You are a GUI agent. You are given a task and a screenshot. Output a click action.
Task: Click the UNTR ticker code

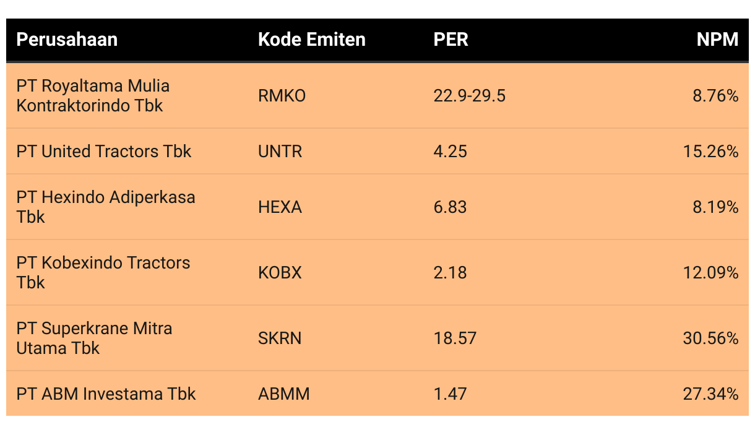280,152
